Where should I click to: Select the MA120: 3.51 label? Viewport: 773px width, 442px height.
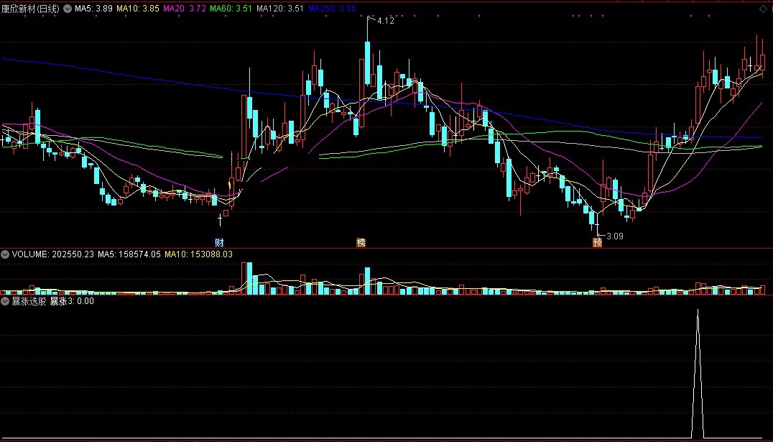point(280,9)
